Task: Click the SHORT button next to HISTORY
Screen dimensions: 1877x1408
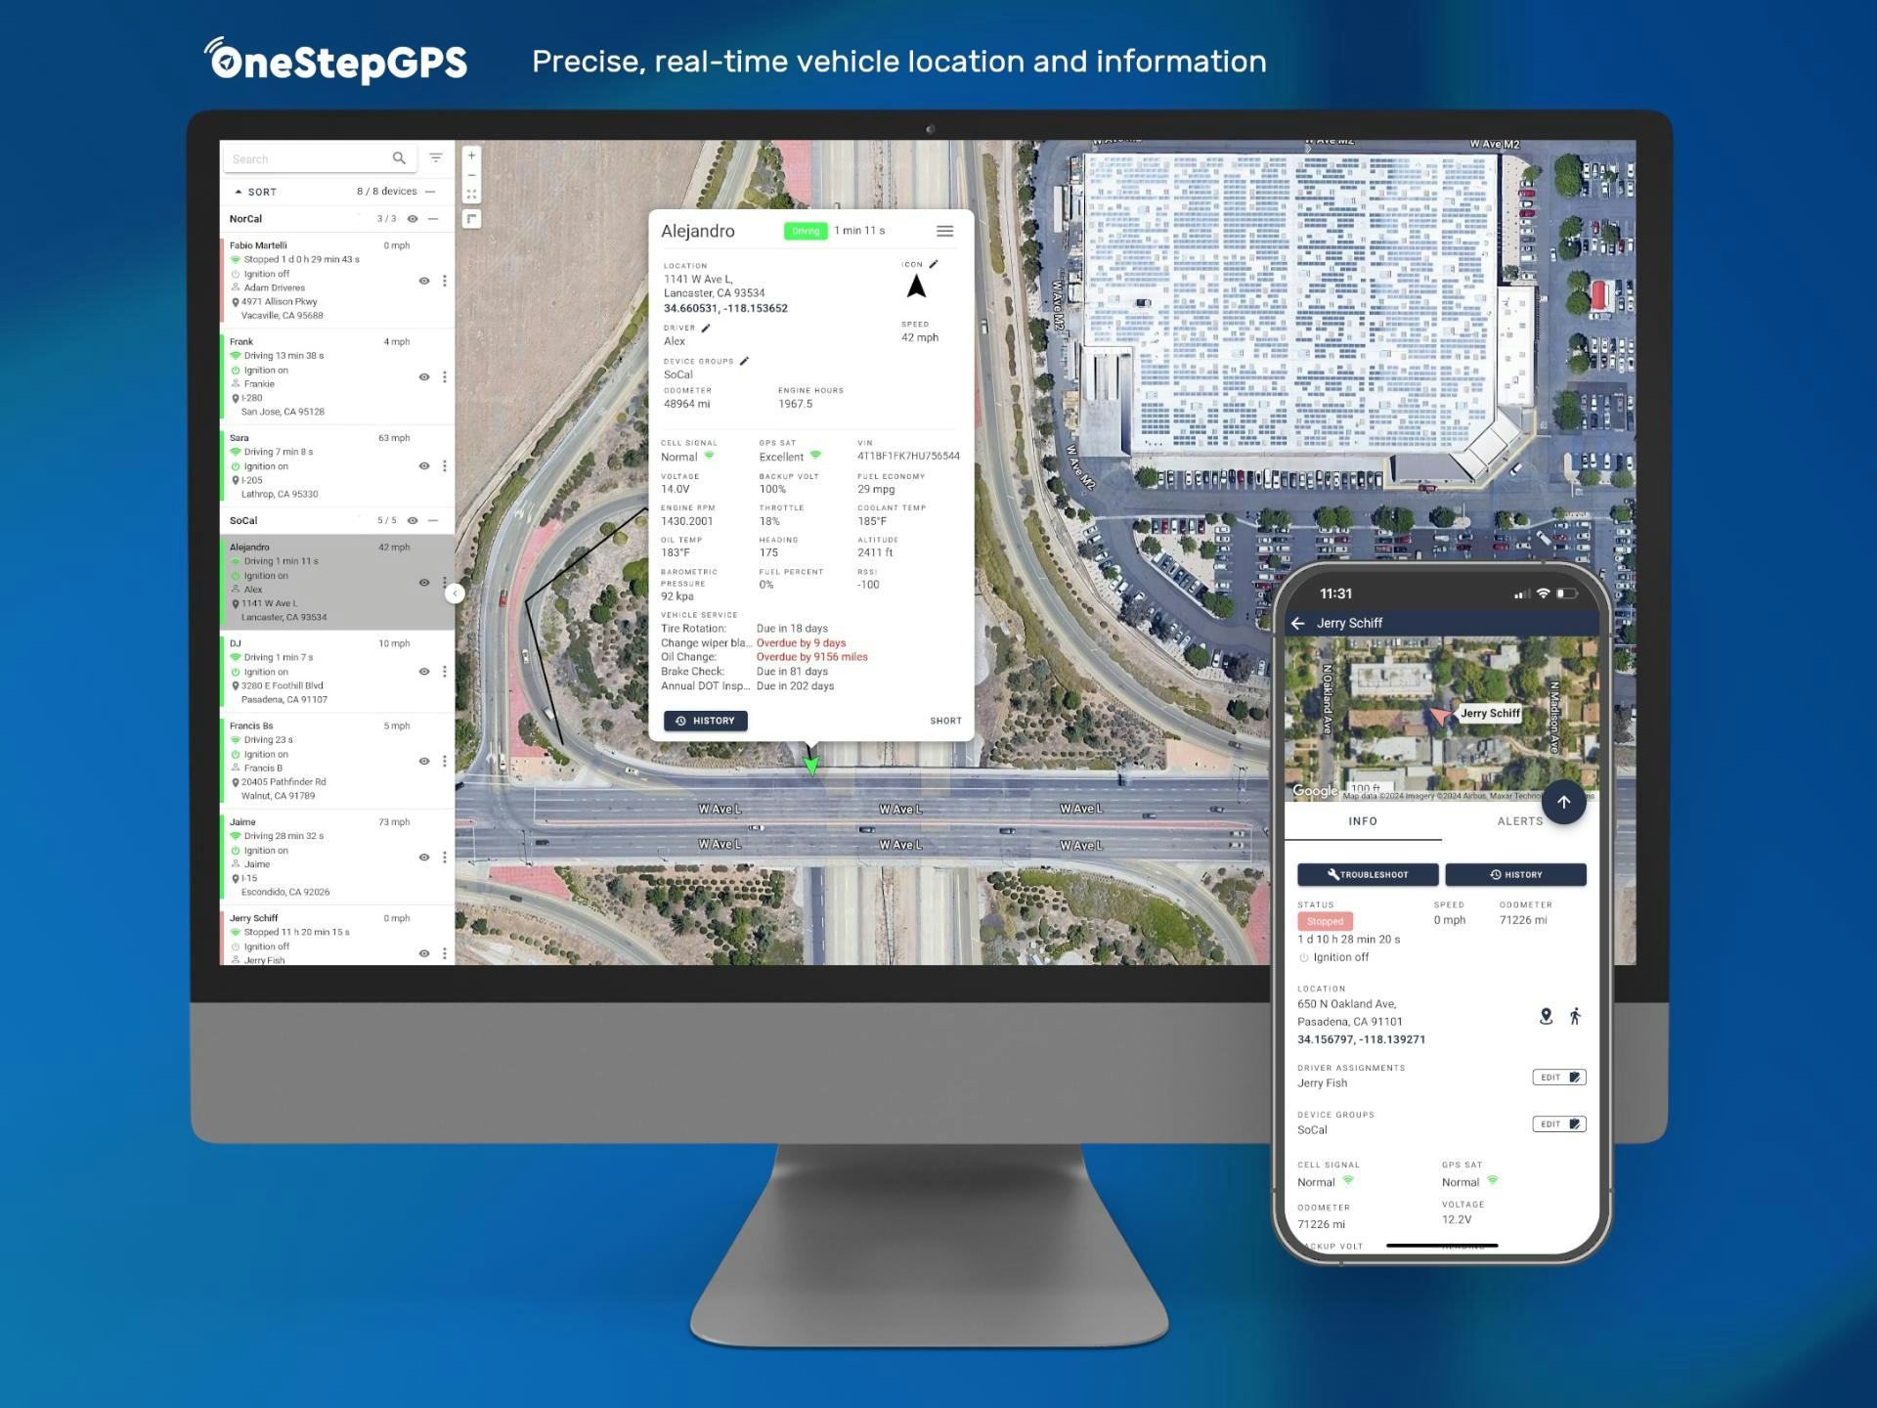Action: tap(941, 721)
